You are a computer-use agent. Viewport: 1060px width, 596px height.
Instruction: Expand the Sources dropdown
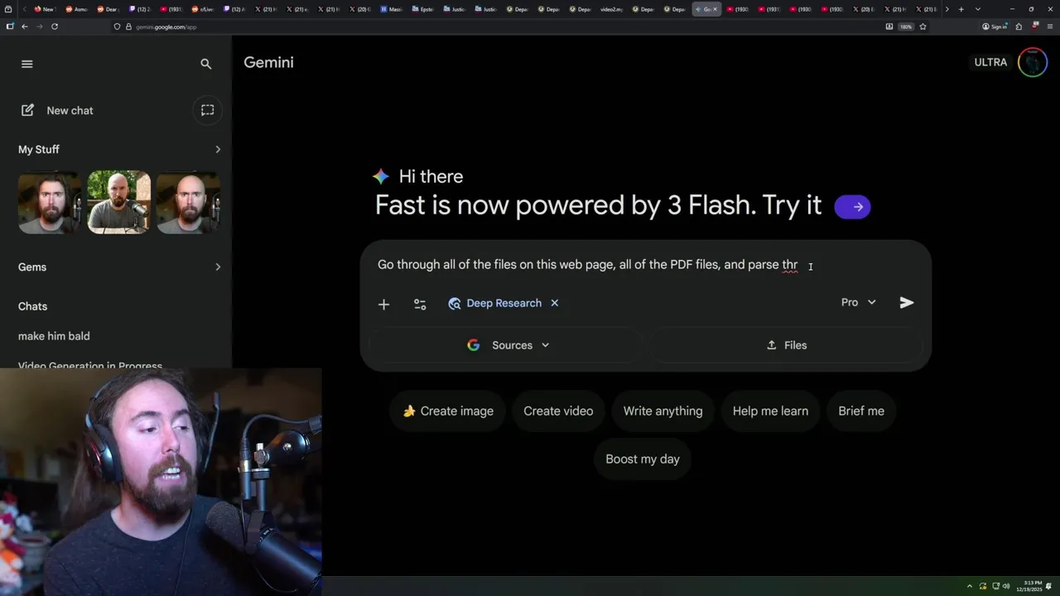tap(507, 345)
